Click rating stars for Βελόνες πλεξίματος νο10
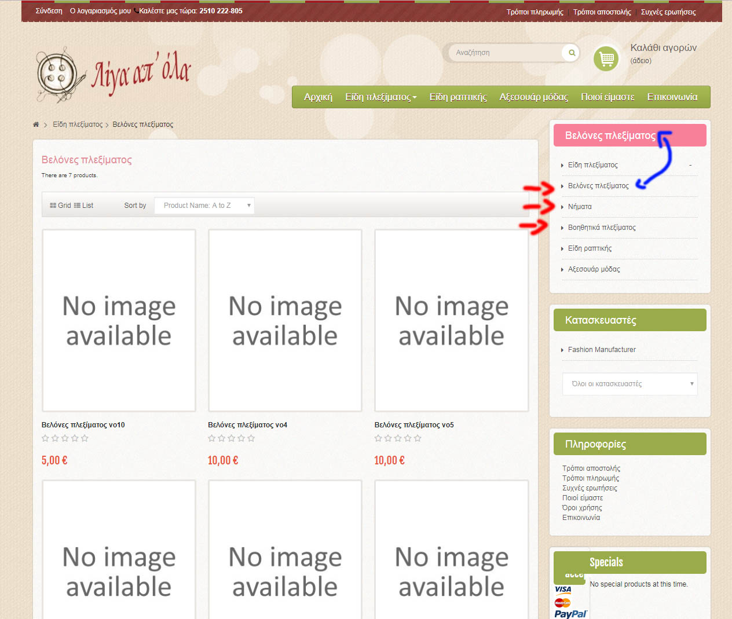The width and height of the screenshot is (732, 619). tap(65, 438)
